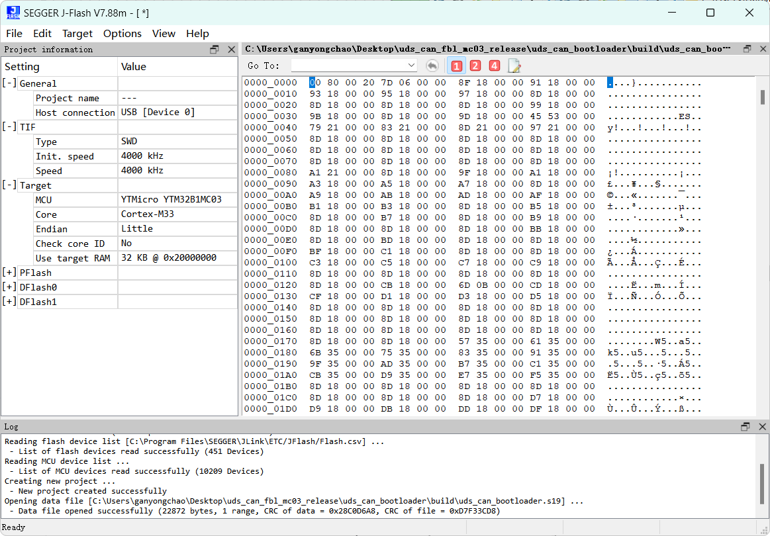770x536 pixels.
Task: Click the Go To input field
Action: (x=349, y=66)
